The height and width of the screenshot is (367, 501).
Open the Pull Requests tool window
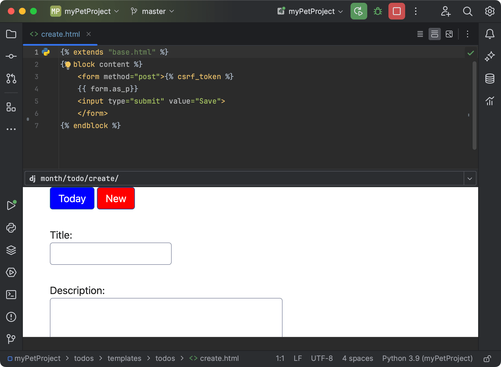(x=11, y=79)
